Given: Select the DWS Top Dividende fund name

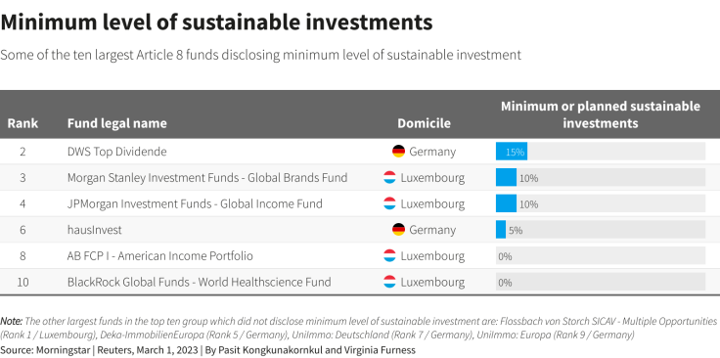Looking at the screenshot, I should pyautogui.click(x=117, y=152).
